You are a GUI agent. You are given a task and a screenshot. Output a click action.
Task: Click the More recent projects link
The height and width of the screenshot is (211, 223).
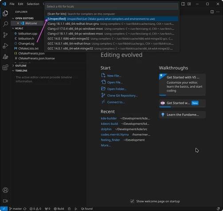click(106, 145)
